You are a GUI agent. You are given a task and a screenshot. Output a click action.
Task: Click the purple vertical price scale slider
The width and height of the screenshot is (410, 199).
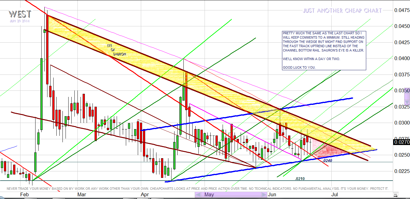(407, 96)
